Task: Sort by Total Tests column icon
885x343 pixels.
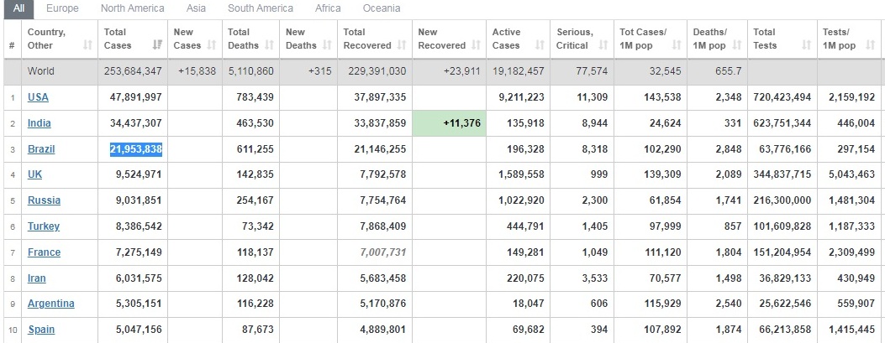Action: click(x=807, y=45)
